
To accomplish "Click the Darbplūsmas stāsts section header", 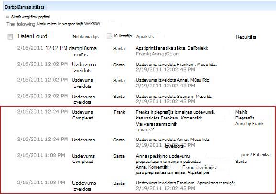I will [24, 7].
